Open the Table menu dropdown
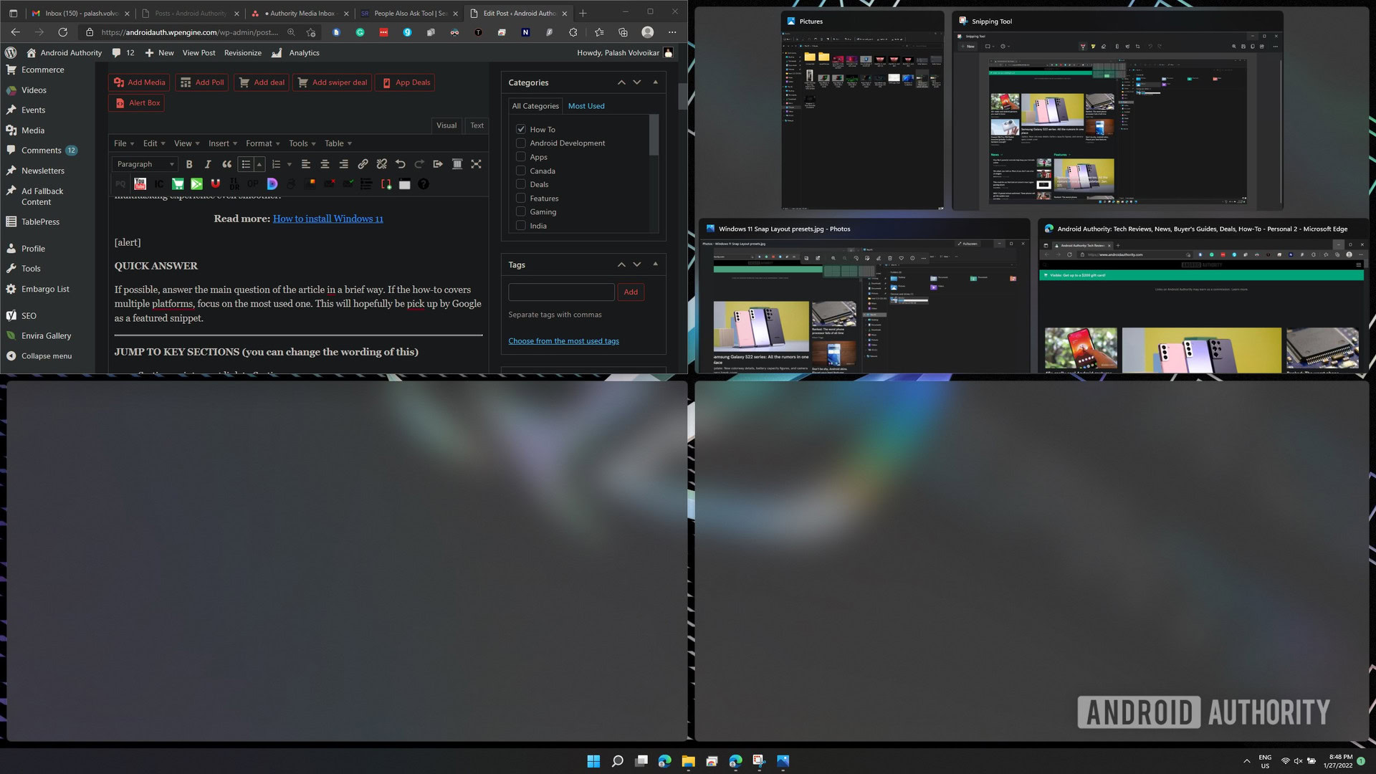The width and height of the screenshot is (1376, 774). (338, 143)
